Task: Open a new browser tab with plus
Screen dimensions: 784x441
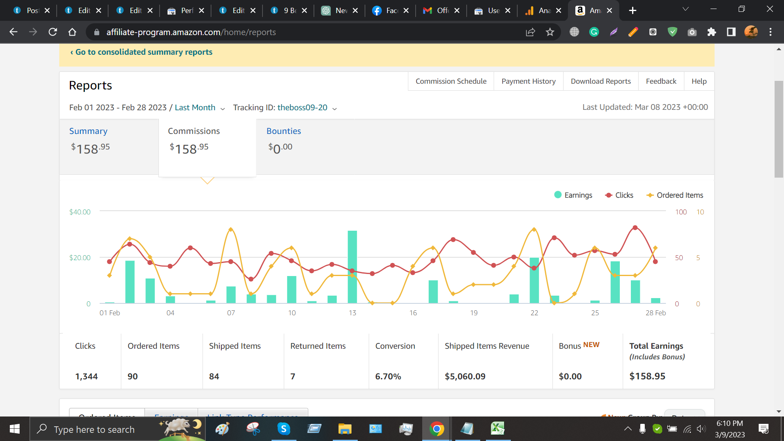Action: [633, 11]
